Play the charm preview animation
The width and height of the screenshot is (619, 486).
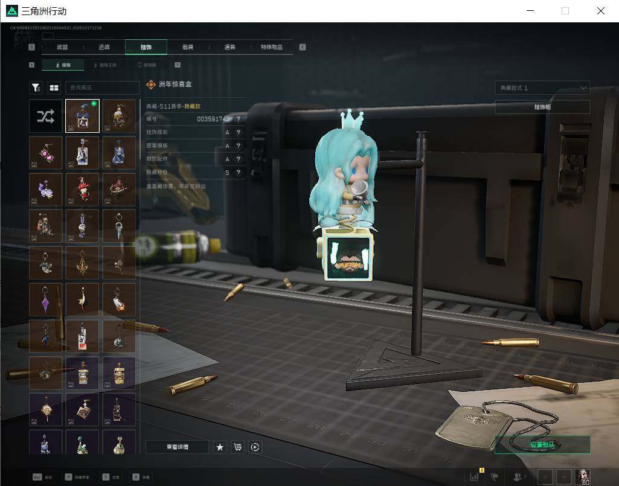[x=255, y=447]
